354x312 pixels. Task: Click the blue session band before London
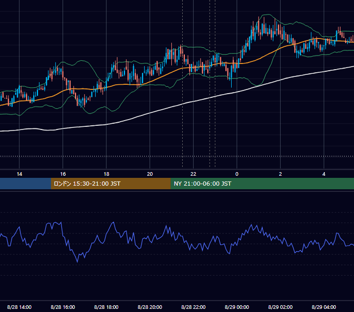pos(26,184)
